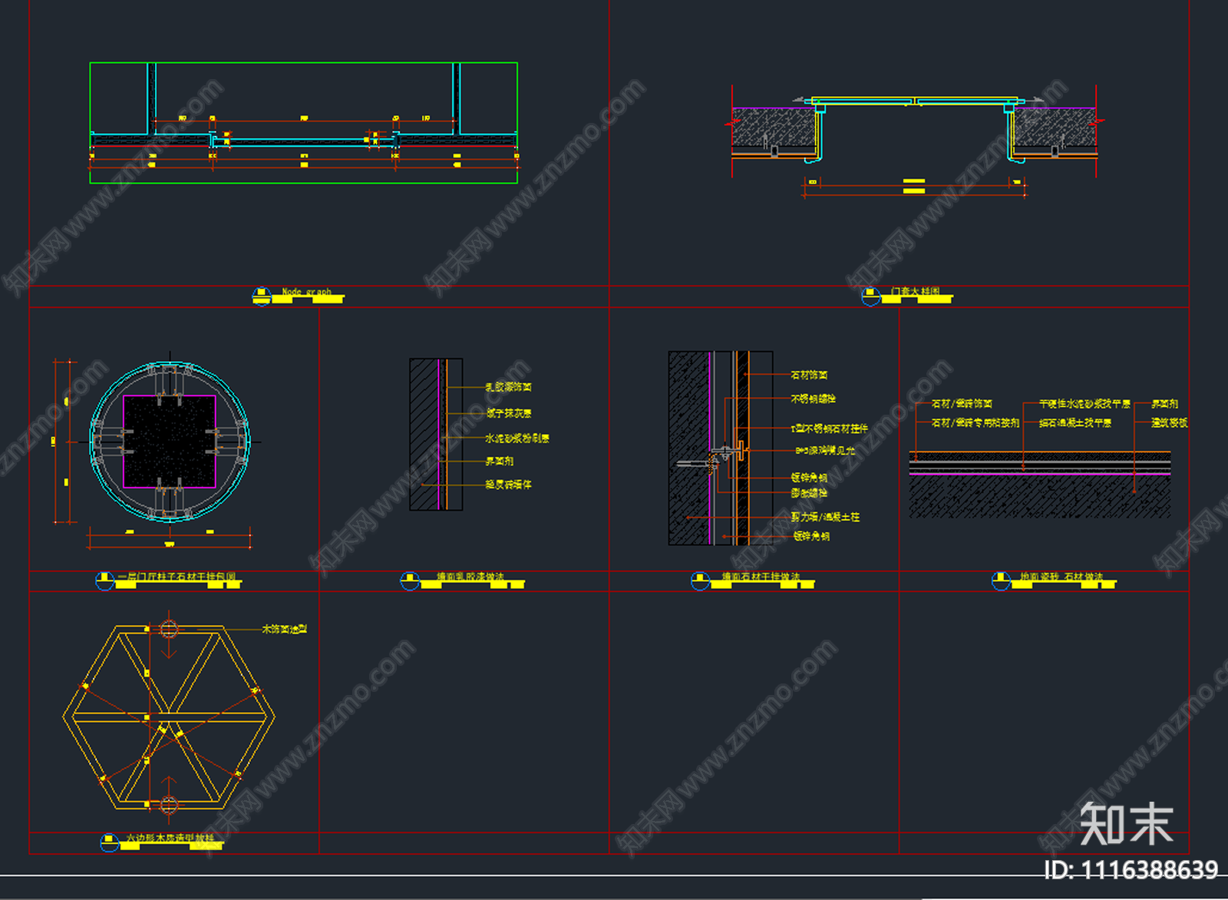Screen dimensions: 1228x900
Task: Select the 'T型不锈钢石材挂件' annotation label
Action: tap(829, 428)
